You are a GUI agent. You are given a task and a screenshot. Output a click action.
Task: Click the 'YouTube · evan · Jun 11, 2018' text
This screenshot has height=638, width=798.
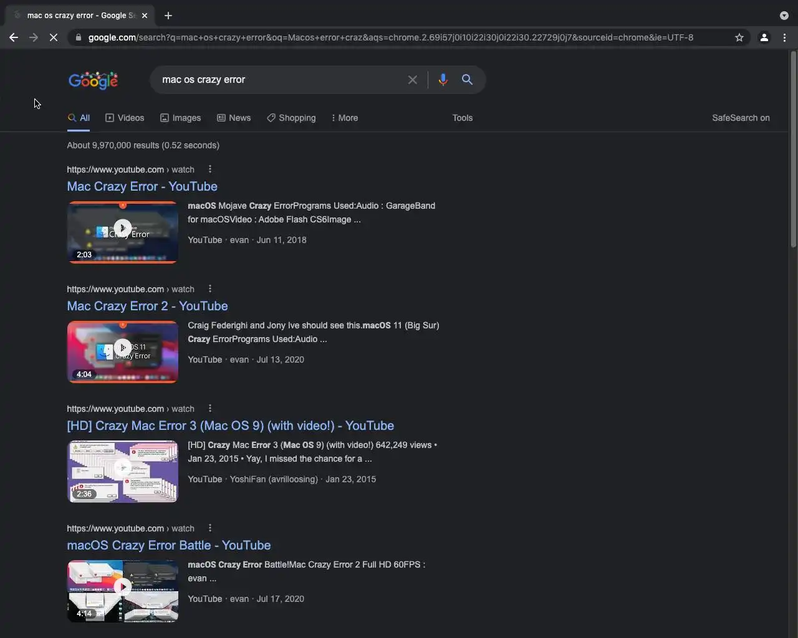click(x=247, y=240)
